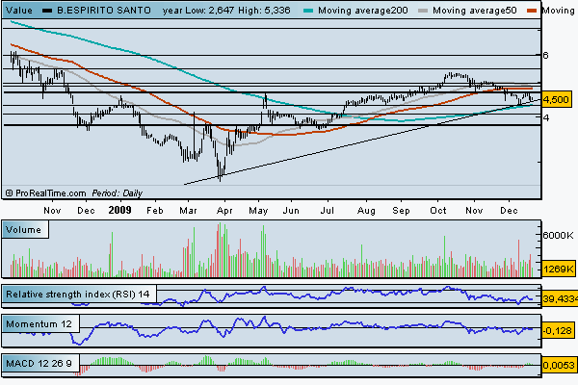Select the Volume panel label

point(23,229)
